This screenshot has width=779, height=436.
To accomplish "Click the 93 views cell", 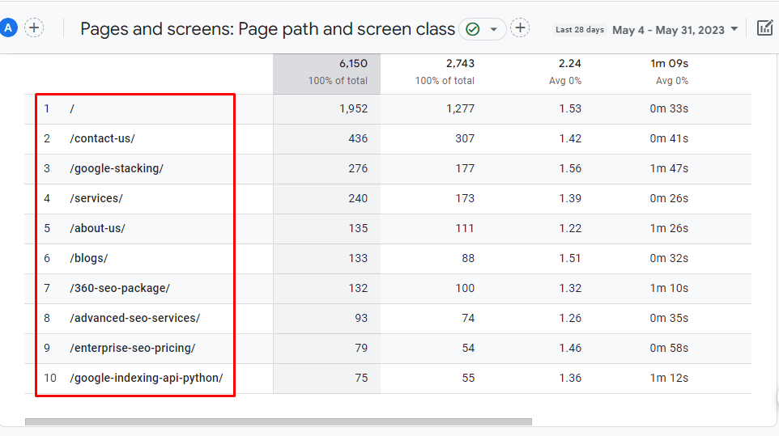I will tap(361, 318).
